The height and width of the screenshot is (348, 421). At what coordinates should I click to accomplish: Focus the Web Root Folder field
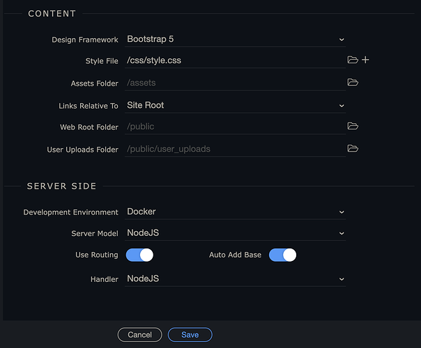pyautogui.click(x=235, y=127)
